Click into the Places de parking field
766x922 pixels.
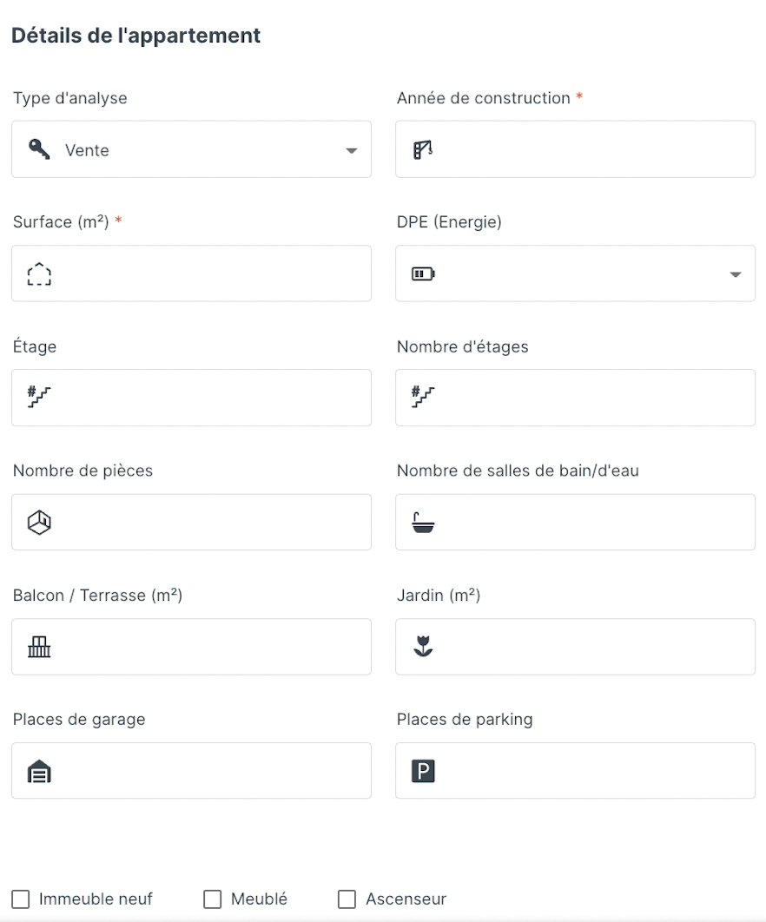(x=576, y=771)
